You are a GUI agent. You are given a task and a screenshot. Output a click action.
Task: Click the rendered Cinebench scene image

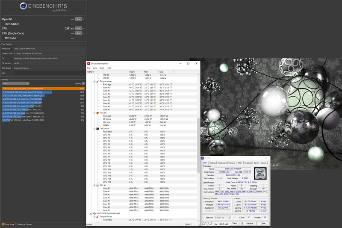click(x=271, y=107)
